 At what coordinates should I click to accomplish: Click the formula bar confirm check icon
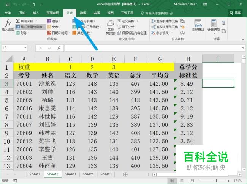[x=50, y=48]
